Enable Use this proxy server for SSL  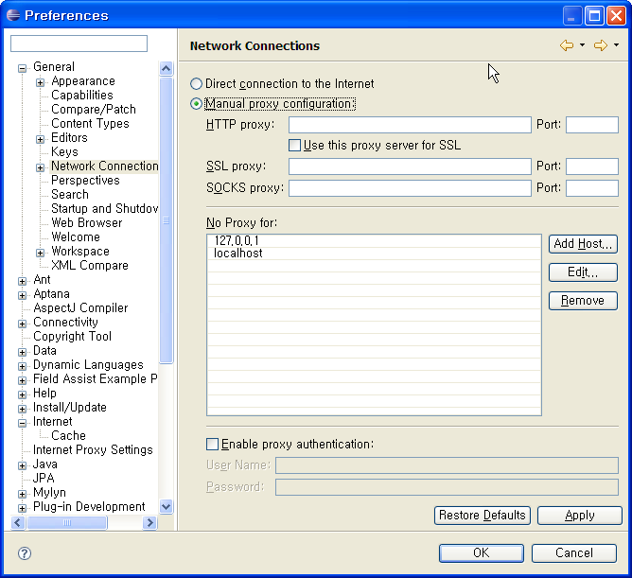click(295, 146)
